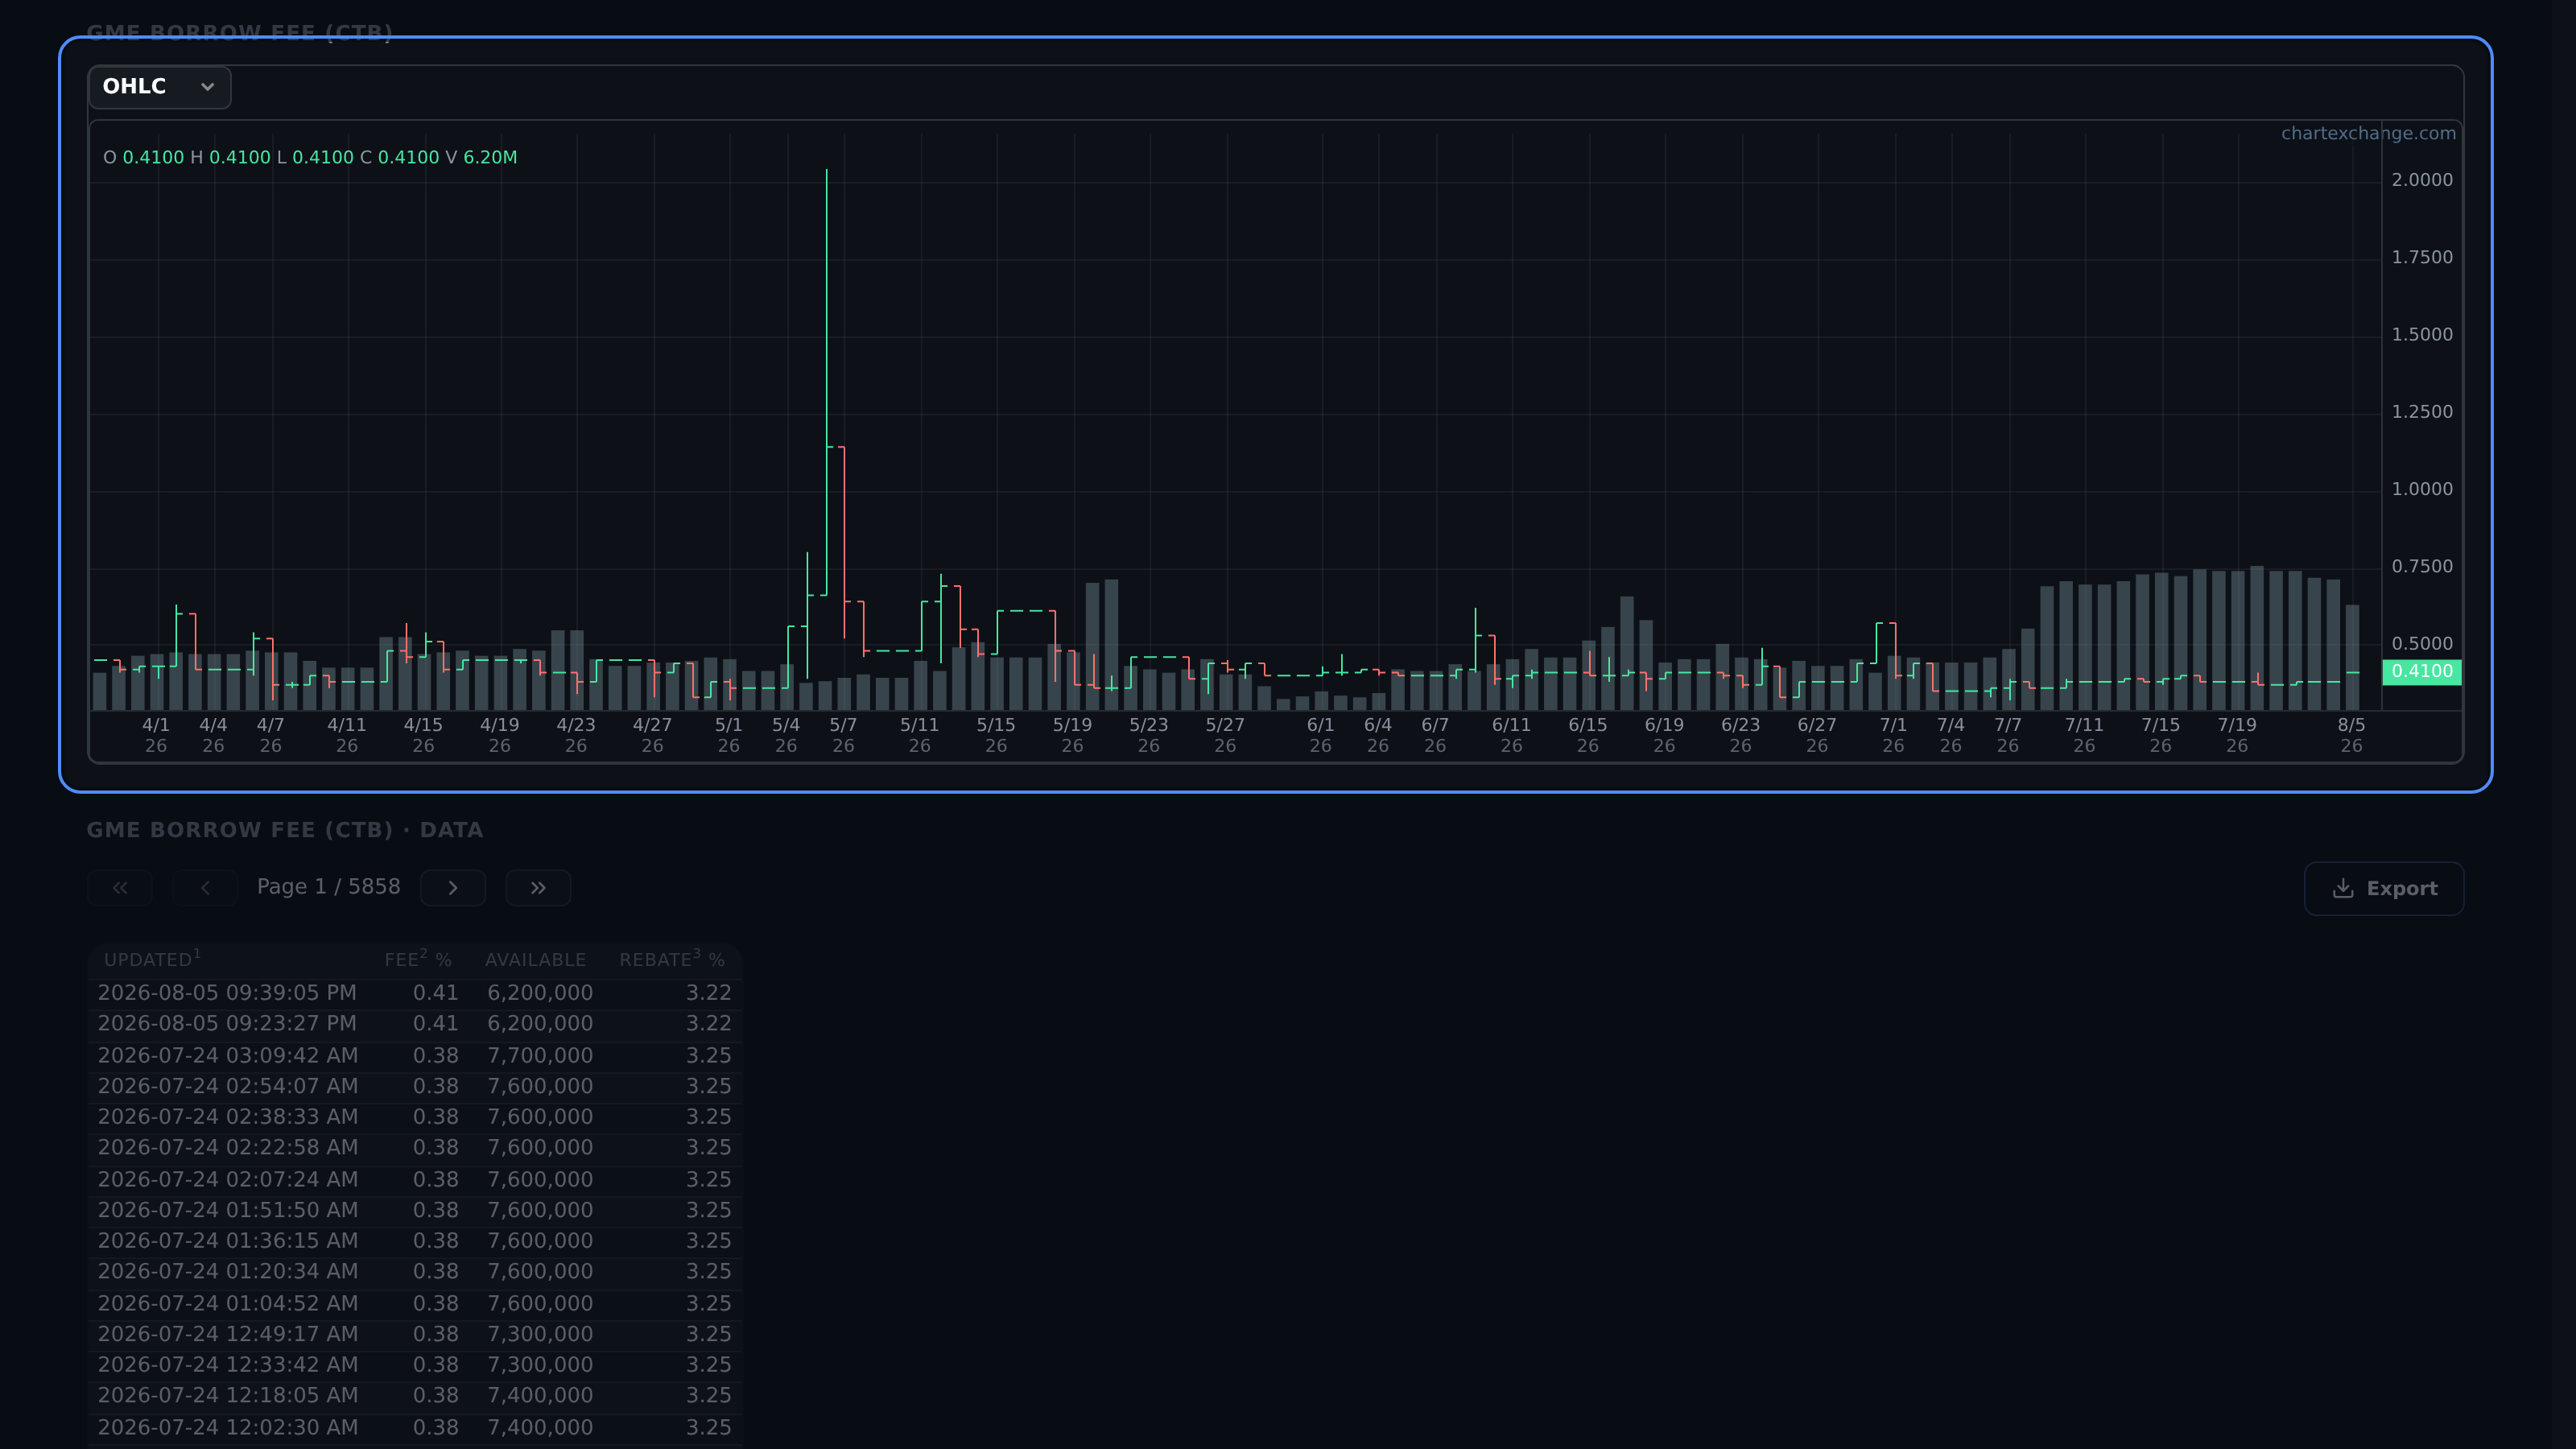Select row 2026-07-24 02:07:24 AM
The height and width of the screenshot is (1449, 2576).
tap(415, 1180)
